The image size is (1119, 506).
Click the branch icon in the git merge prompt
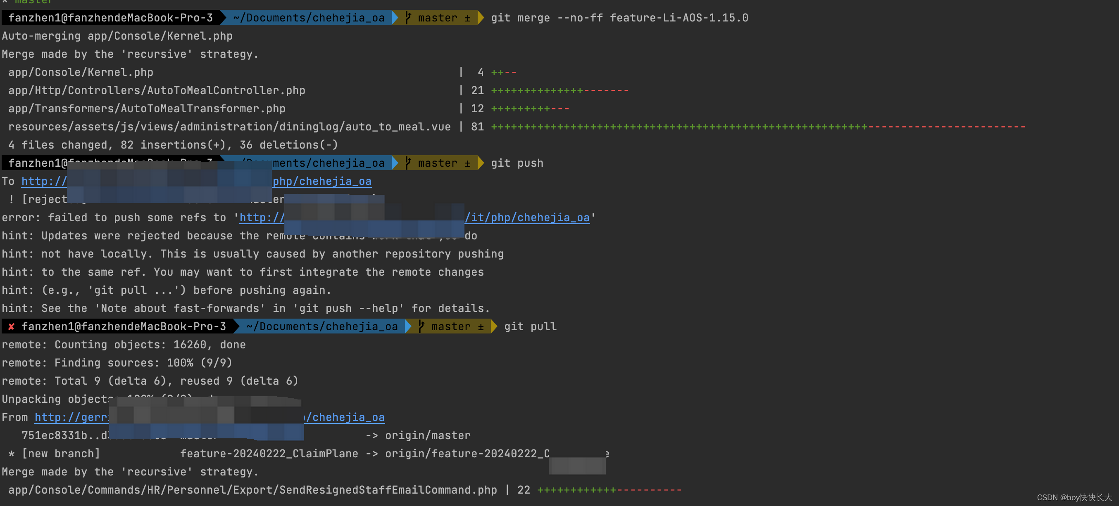pyautogui.click(x=408, y=18)
